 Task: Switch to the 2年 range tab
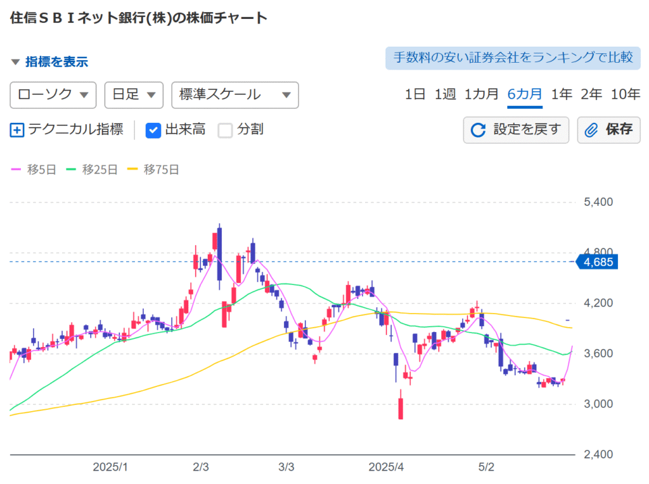point(591,94)
